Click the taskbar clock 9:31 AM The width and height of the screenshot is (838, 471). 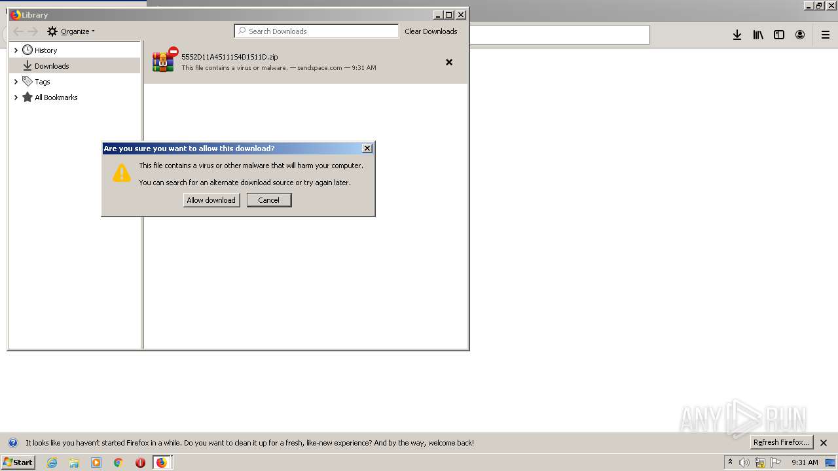805,462
